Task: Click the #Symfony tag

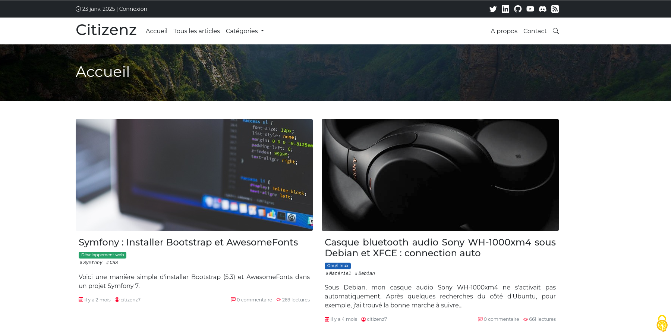Action: click(91, 263)
